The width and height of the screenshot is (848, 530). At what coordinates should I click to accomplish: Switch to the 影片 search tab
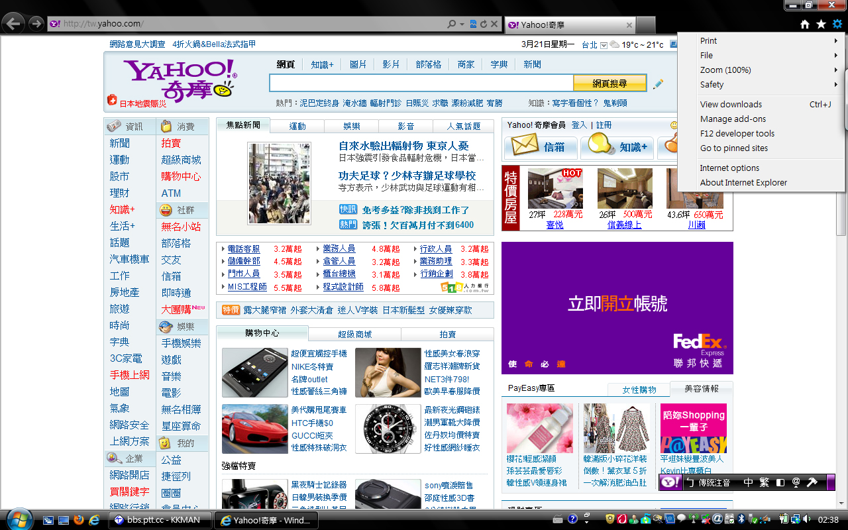(x=392, y=64)
